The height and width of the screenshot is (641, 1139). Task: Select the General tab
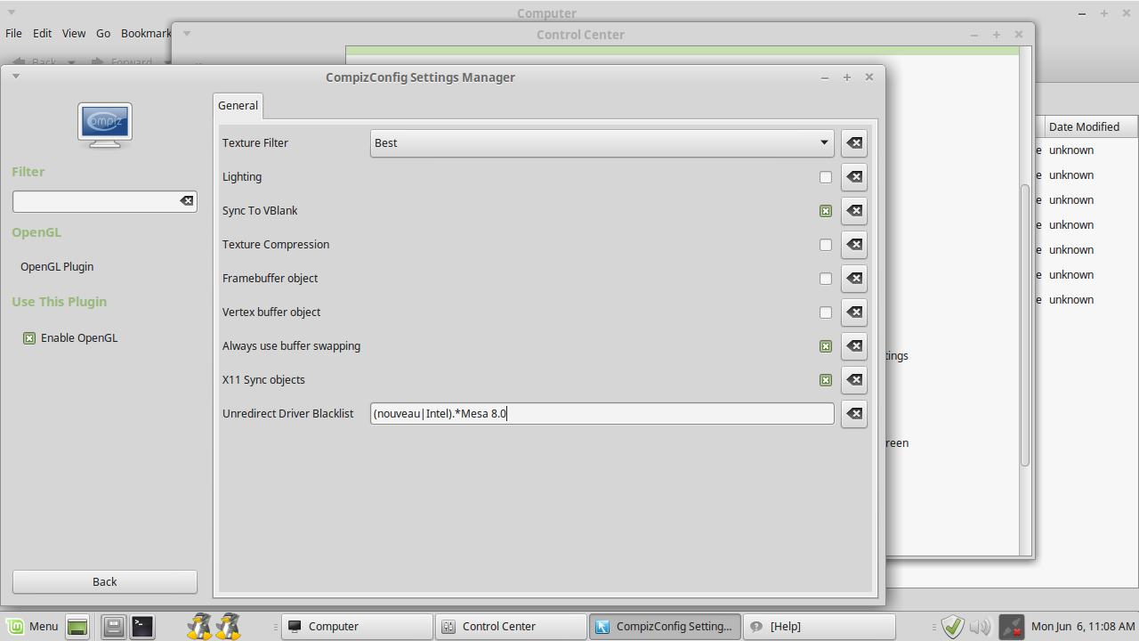click(238, 105)
